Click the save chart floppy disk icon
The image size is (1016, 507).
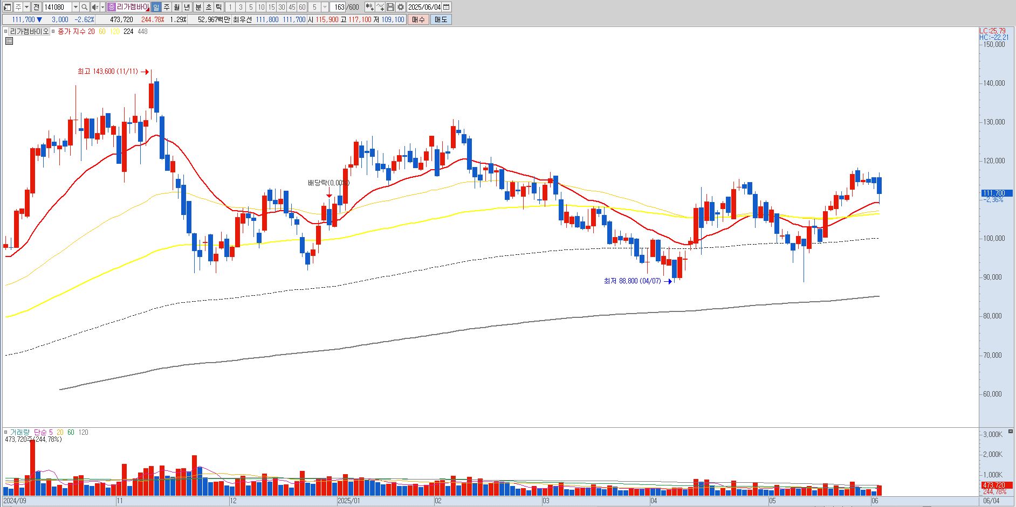click(390, 7)
